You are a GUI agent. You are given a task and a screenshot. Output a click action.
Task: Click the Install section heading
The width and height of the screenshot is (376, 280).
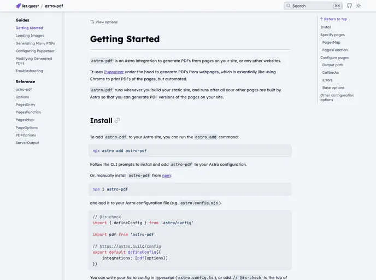coord(101,120)
